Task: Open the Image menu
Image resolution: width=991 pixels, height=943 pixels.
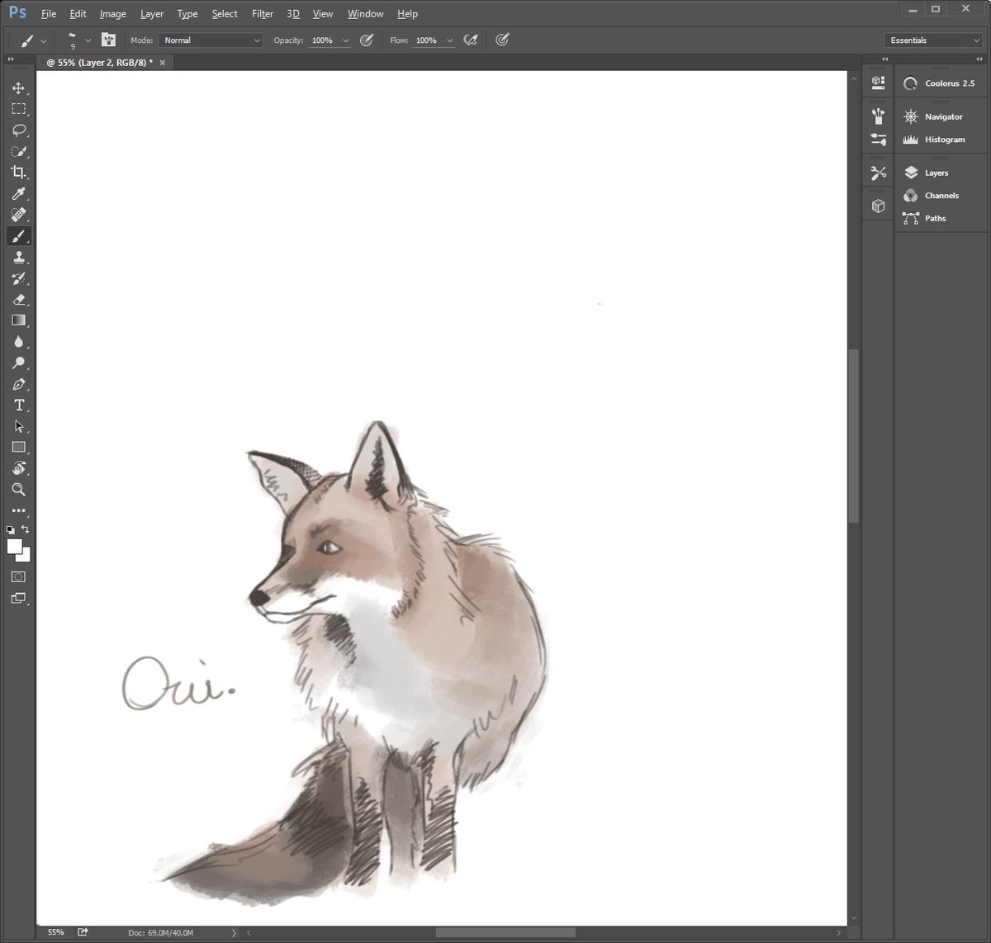Action: click(112, 14)
